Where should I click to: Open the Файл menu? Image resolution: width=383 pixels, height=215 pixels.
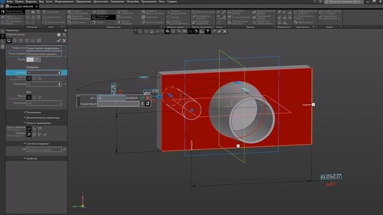click(10, 1)
